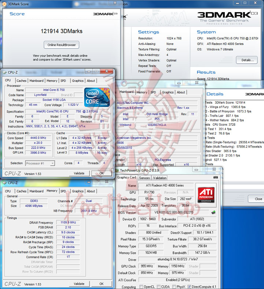Click the Driver field atiumdag 8.14.10.0723
Image resolution: width=264 pixels, height=289 pixels.
point(177,259)
